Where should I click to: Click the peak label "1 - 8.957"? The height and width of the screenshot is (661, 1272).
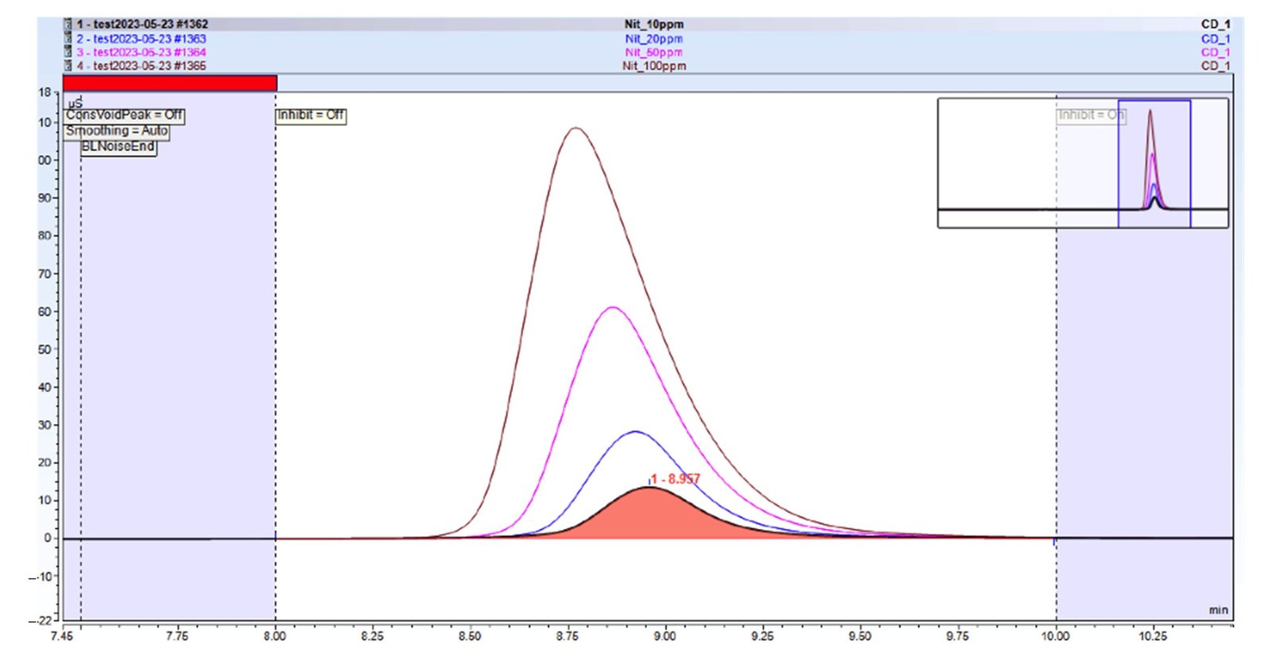tap(675, 479)
